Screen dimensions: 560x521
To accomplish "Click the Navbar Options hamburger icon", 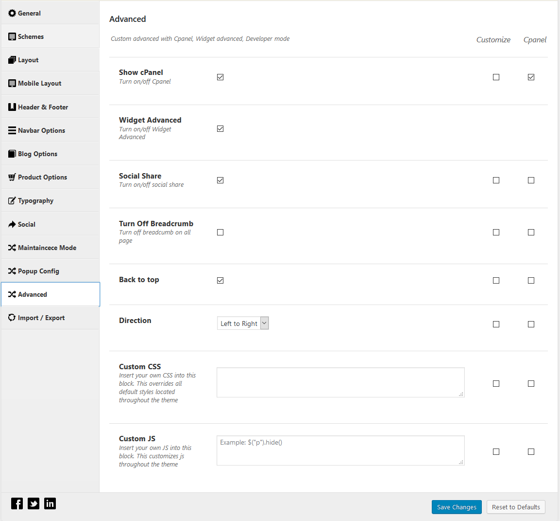I will pos(12,130).
